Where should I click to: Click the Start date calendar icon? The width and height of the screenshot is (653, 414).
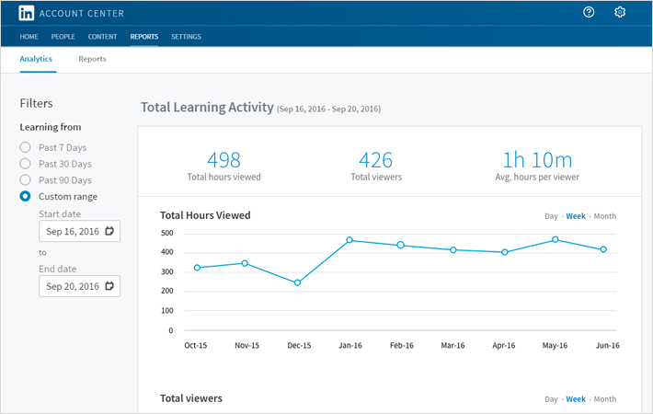[x=109, y=231]
